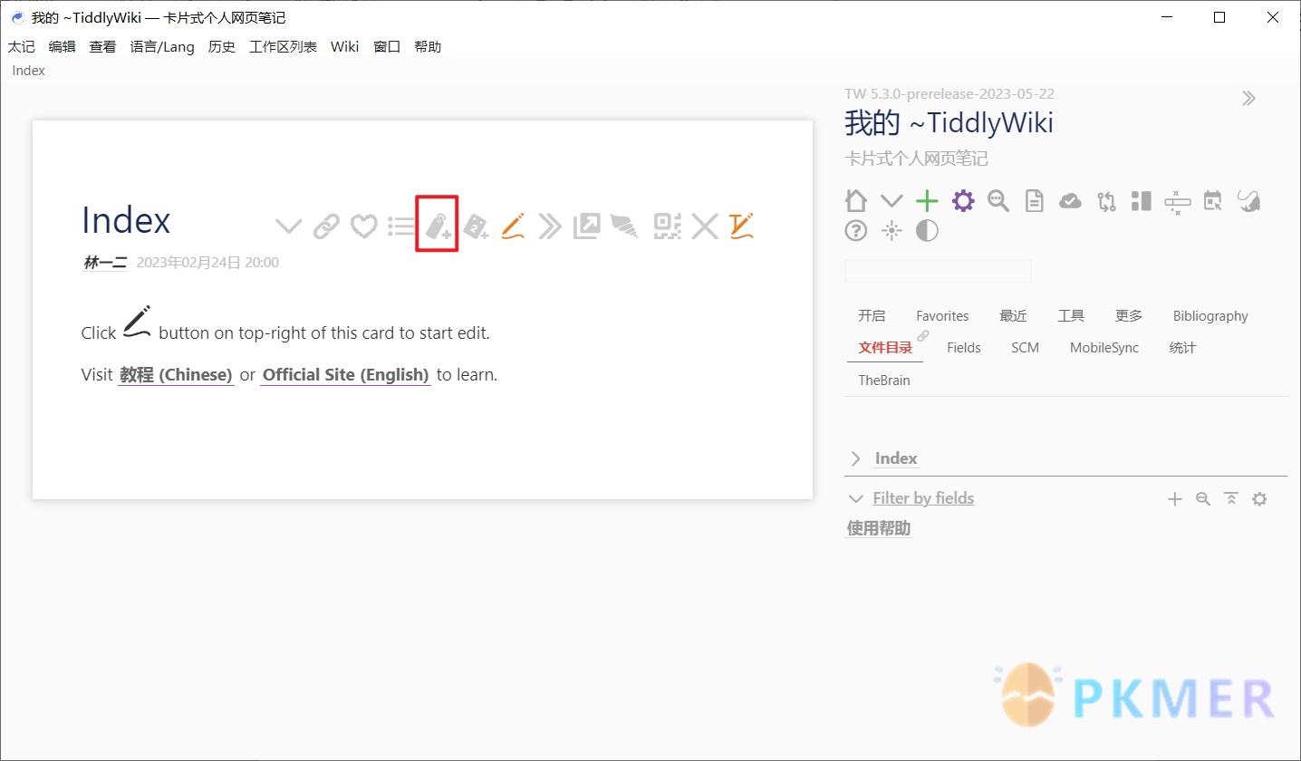Switch to the 更多 tab
This screenshot has width=1301, height=761.
point(1129,316)
